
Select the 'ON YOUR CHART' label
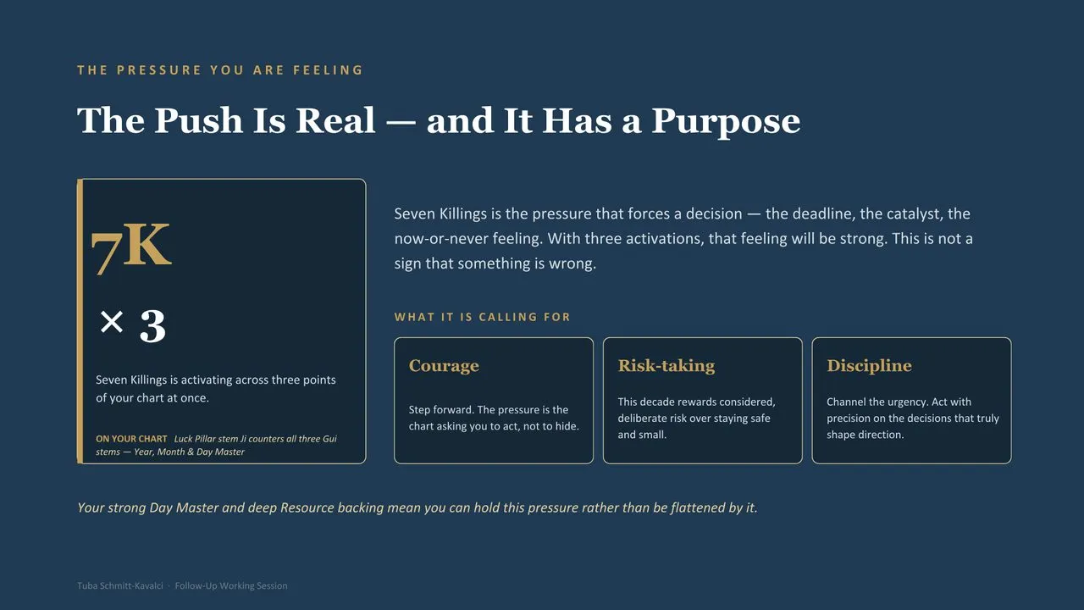click(131, 439)
